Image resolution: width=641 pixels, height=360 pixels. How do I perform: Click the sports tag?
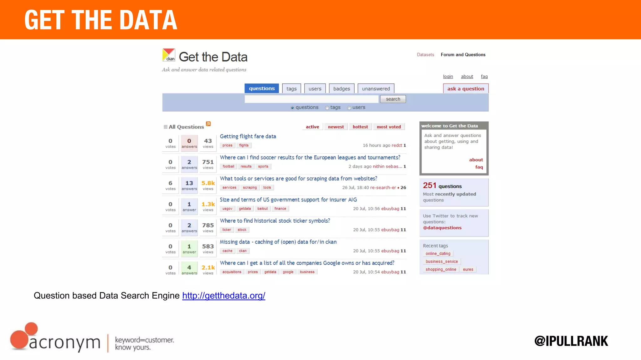[263, 166]
